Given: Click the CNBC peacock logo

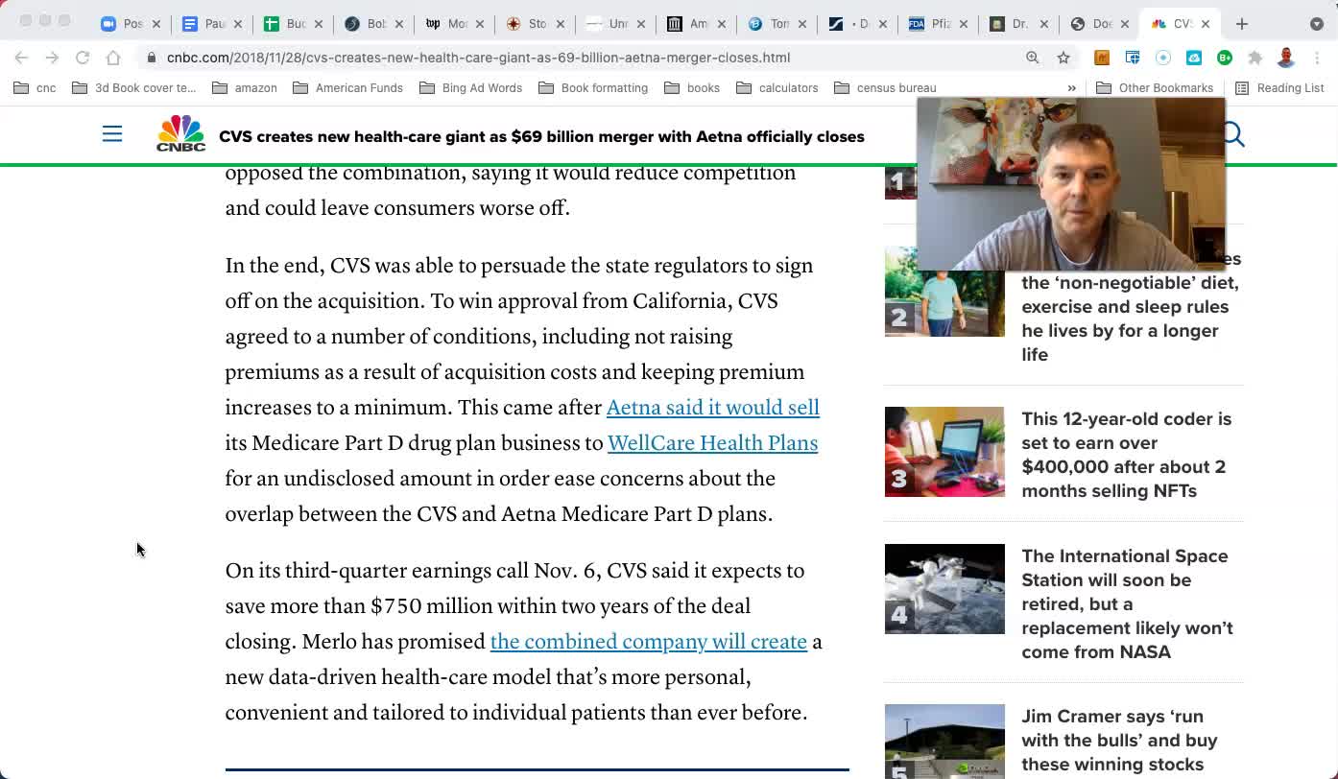Looking at the screenshot, I should point(180,133).
